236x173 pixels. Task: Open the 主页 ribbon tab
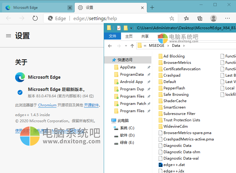coord(129,36)
